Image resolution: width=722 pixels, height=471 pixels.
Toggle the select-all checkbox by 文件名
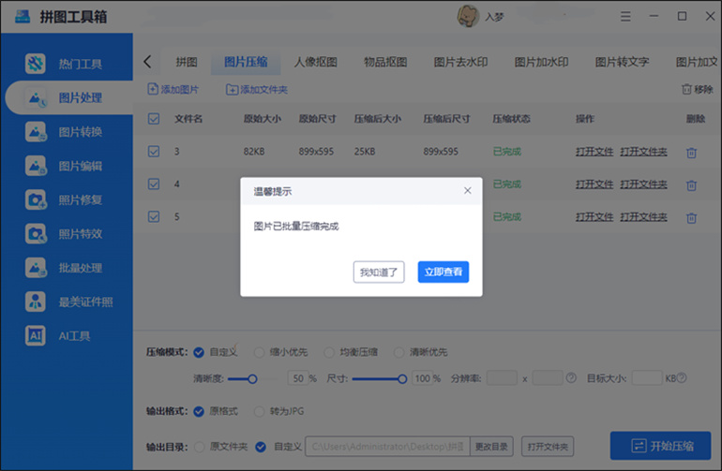coord(154,119)
